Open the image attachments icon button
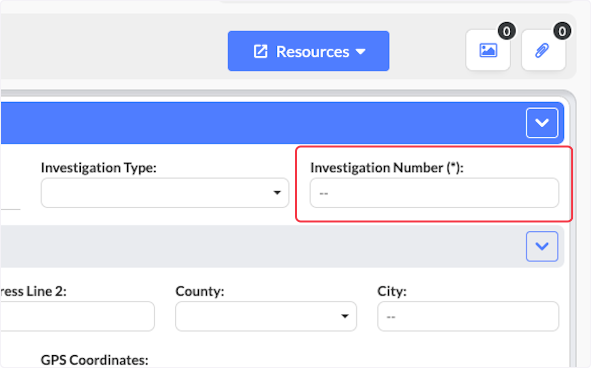The image size is (591, 368). tap(488, 50)
